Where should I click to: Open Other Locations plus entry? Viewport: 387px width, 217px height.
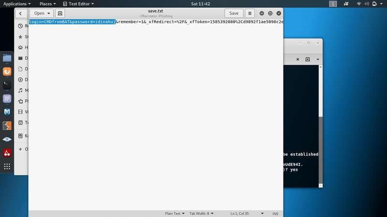(23, 149)
